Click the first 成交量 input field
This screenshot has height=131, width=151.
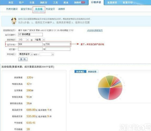point(30,49)
